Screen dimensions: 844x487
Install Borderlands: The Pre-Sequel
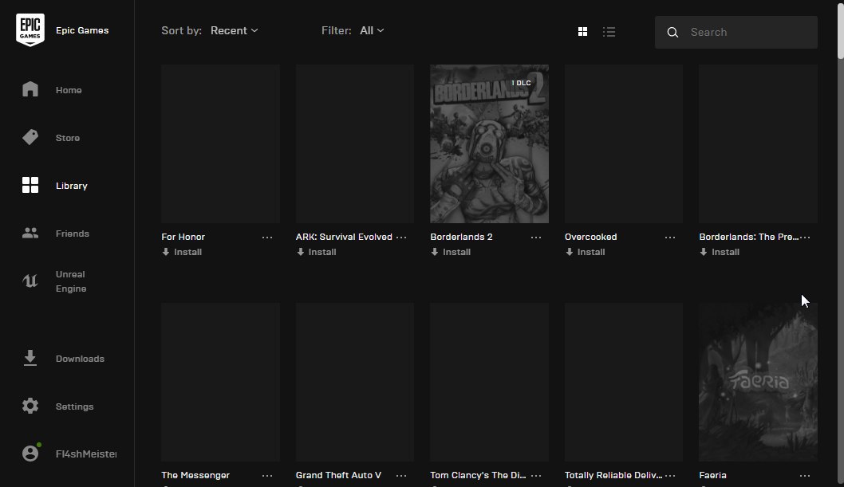(720, 252)
